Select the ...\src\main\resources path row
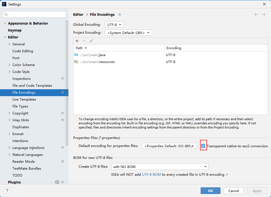271x197 pixels. pyautogui.click(x=171, y=62)
